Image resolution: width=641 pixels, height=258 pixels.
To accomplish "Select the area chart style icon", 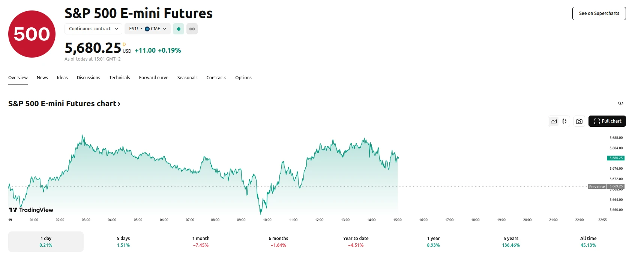I will coord(554,121).
